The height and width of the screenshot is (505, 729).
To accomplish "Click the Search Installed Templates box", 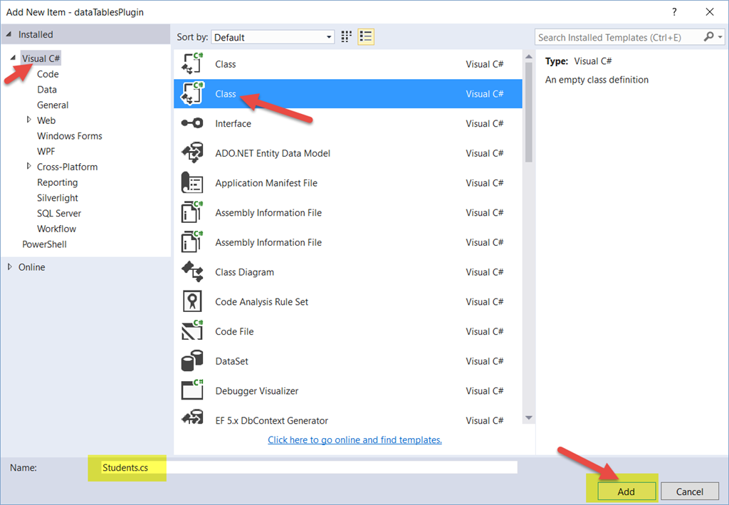I will [x=620, y=37].
